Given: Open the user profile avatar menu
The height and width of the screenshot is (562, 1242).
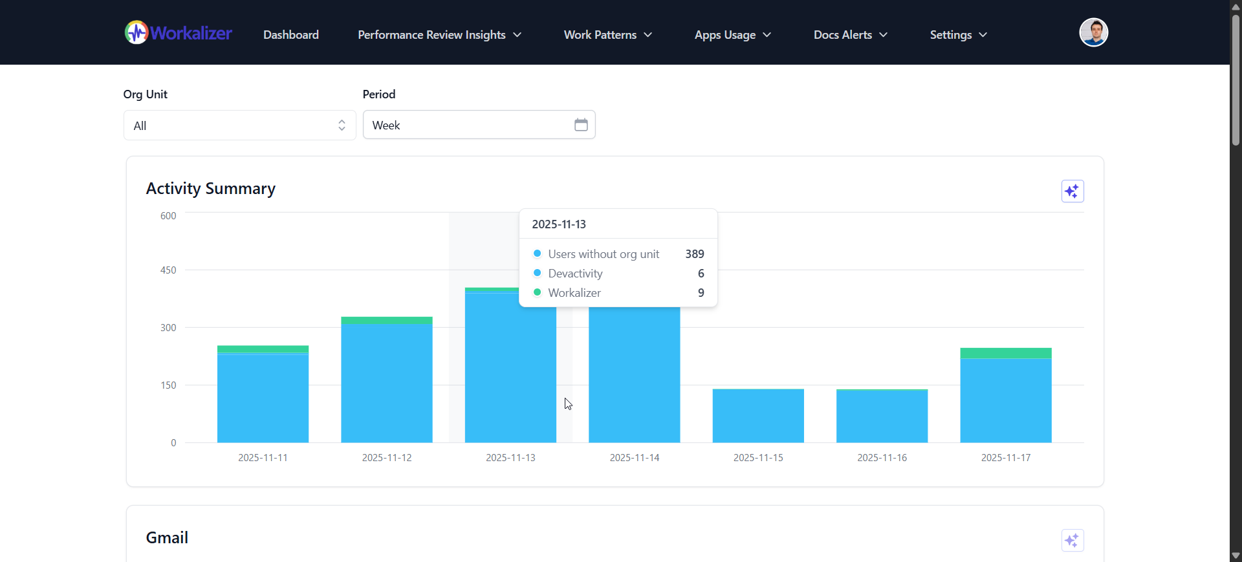Looking at the screenshot, I should pos(1093,32).
